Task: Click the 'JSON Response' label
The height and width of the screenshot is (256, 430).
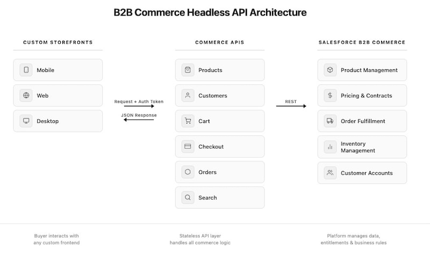Action: [139, 115]
